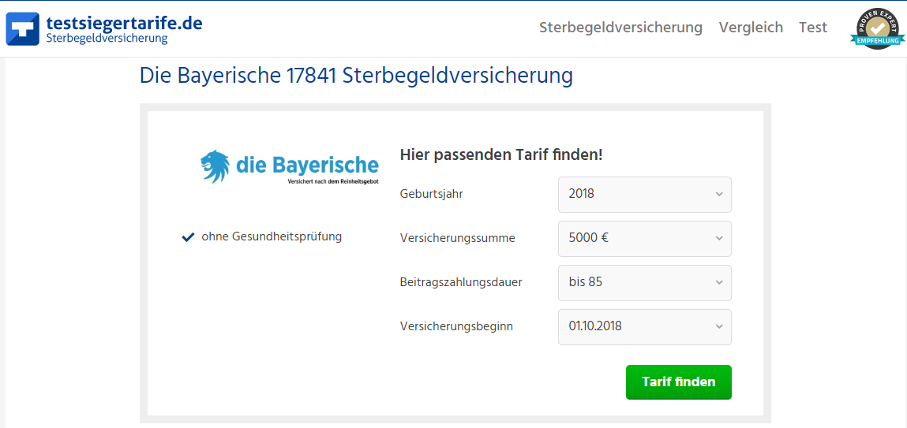Open the Beitragszahlungsdauer dropdown showing bis 85

click(644, 283)
